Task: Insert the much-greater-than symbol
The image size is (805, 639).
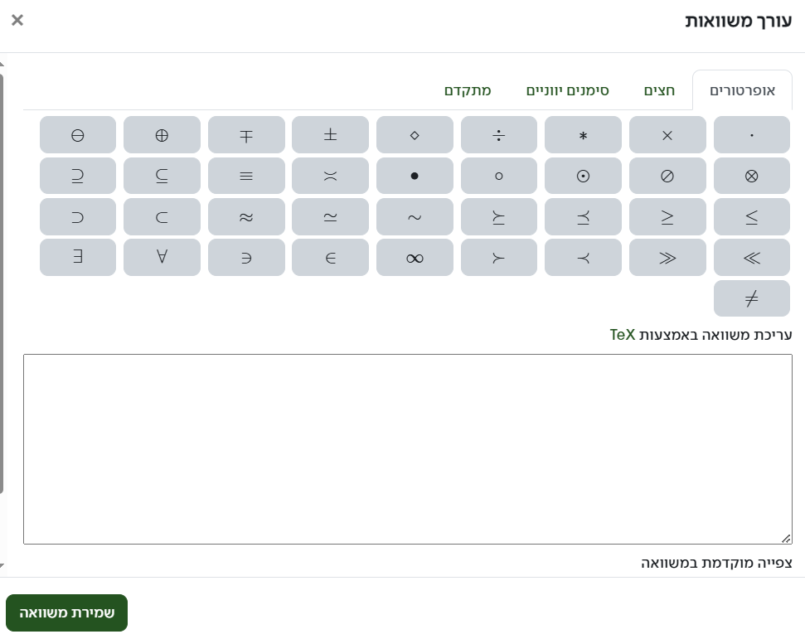Action: pos(667,258)
